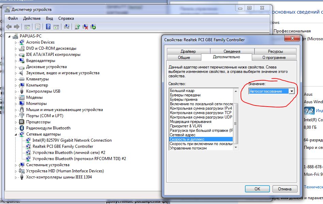This screenshot has height=204, width=323.
Task: Click the blue Help question mark icon
Action: (48, 27)
